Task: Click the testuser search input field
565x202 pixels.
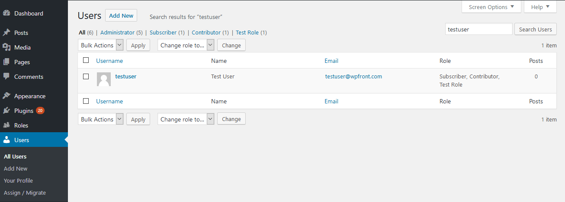Action: (x=478, y=29)
